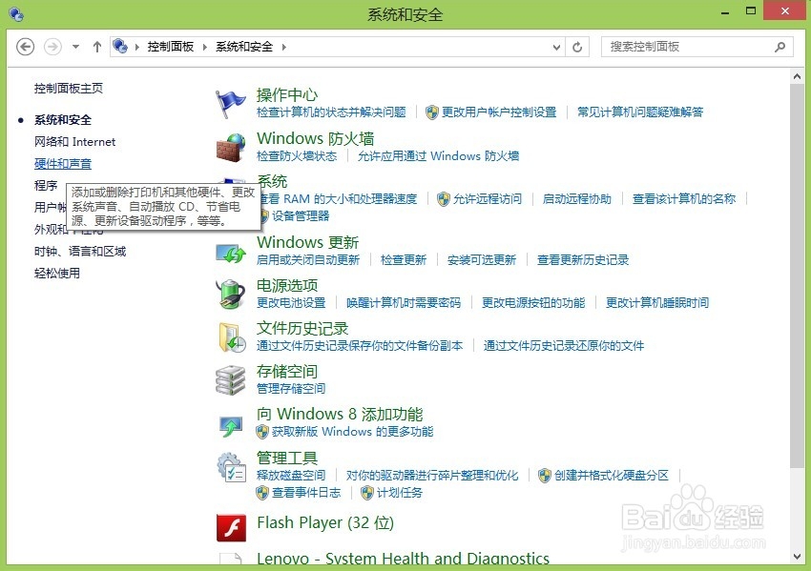Click 更改电源按钮的功能 link
The image size is (811, 571).
coord(533,303)
